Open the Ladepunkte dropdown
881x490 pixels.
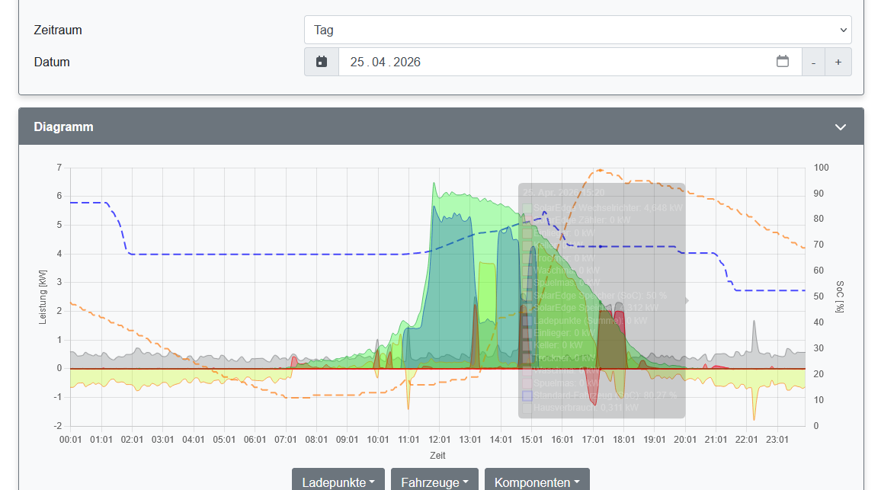338,482
